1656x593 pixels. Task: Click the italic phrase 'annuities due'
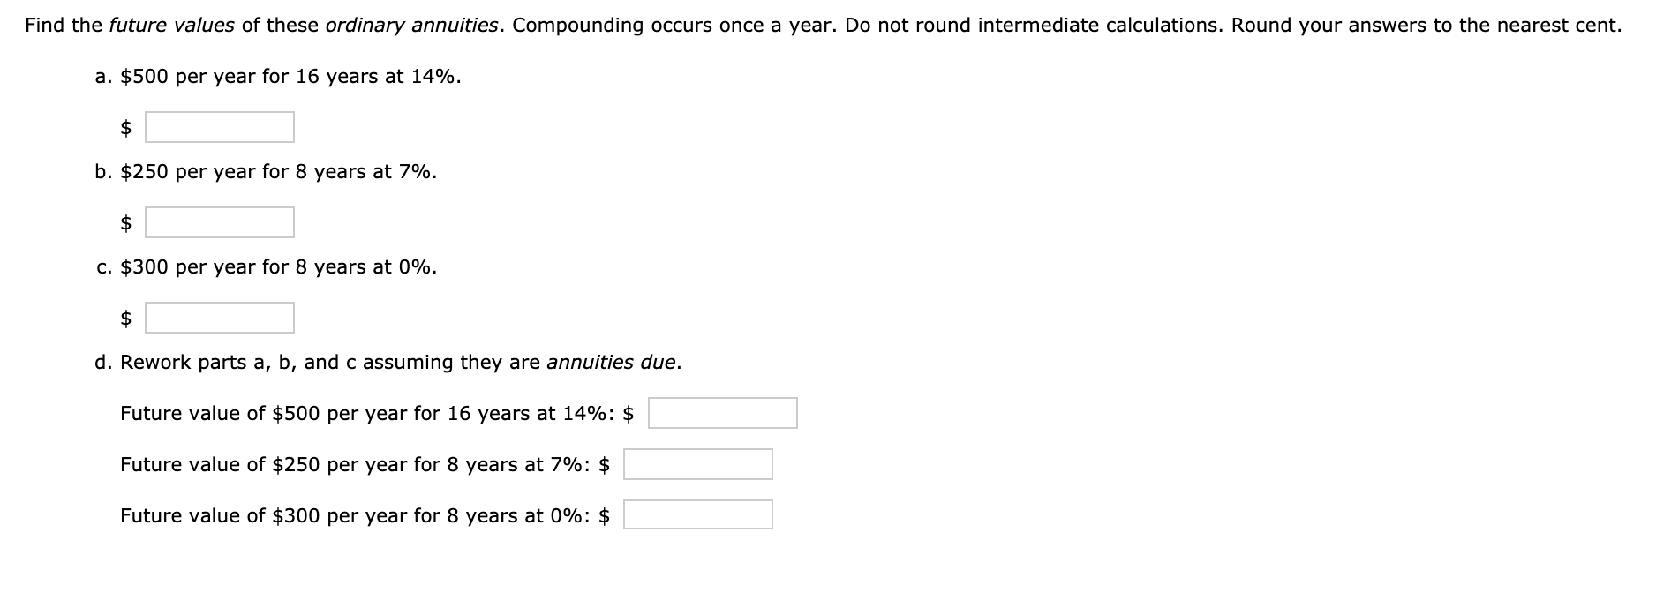pos(611,362)
